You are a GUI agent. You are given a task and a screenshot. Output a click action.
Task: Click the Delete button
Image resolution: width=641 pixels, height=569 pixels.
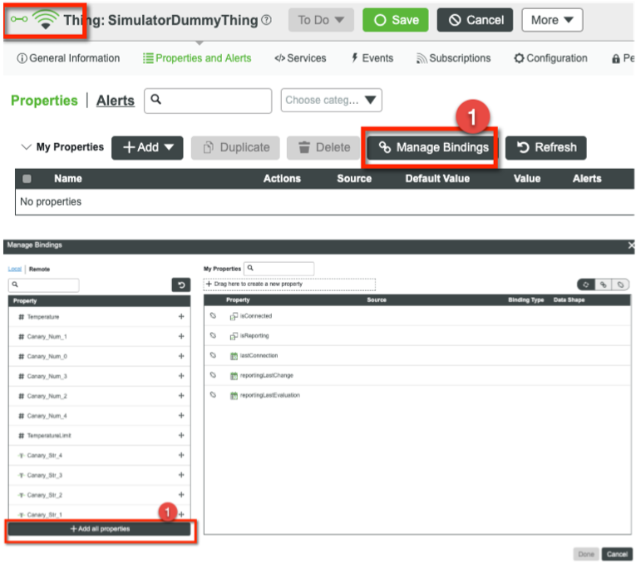tap(323, 148)
